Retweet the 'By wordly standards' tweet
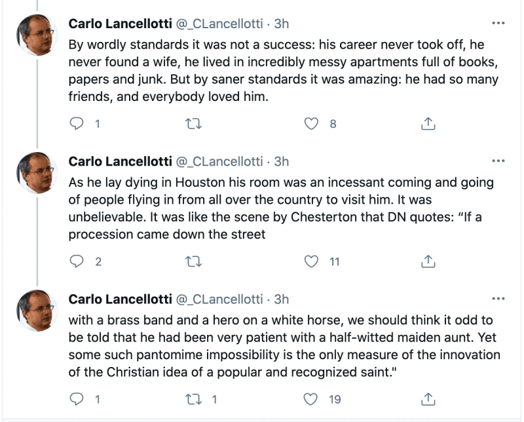This screenshot has width=524, height=422. tap(194, 123)
